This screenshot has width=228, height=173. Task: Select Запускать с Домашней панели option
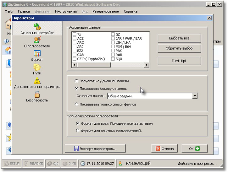tap(76, 81)
